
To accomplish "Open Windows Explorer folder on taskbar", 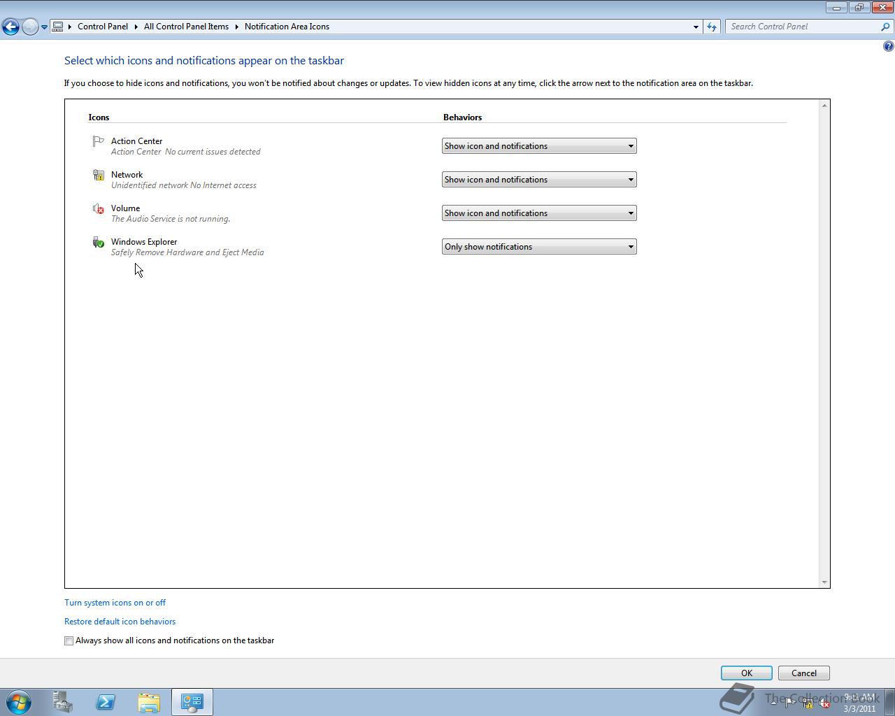I will pyautogui.click(x=149, y=702).
